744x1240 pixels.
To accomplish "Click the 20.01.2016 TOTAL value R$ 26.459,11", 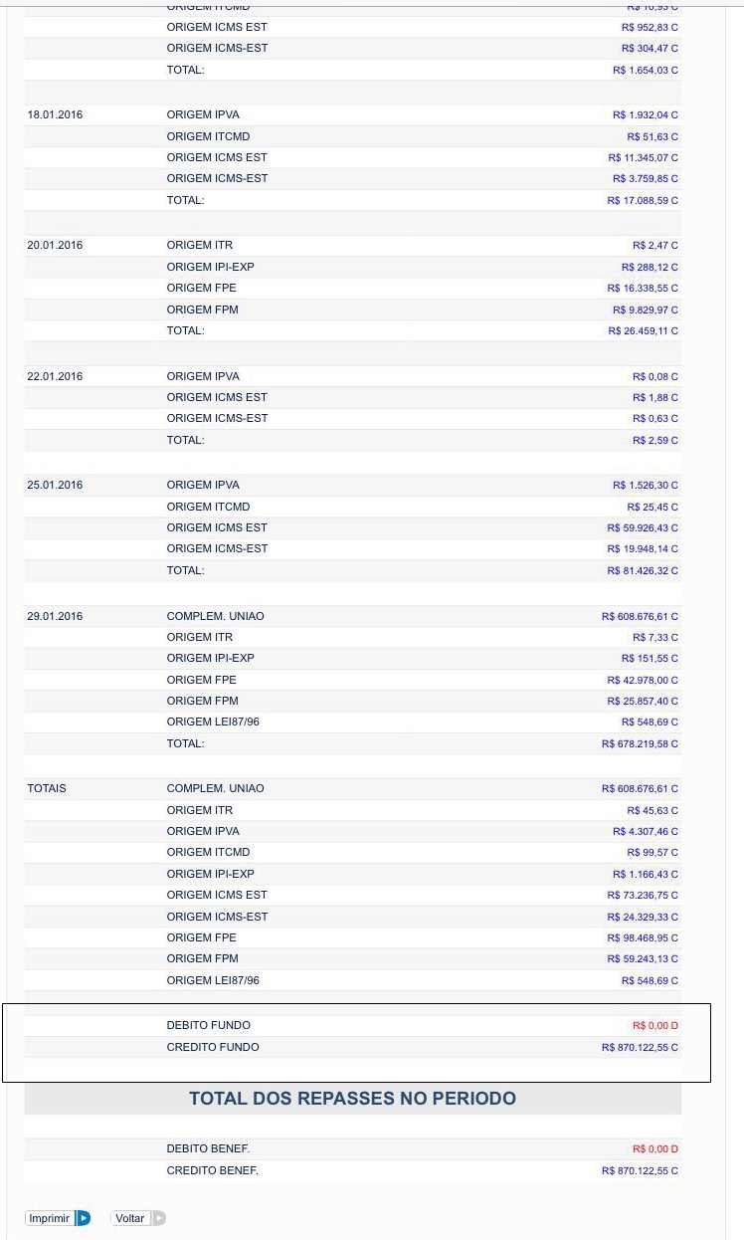I will (643, 331).
